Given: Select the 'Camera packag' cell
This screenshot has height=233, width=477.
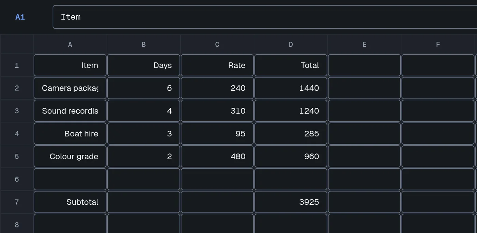Looking at the screenshot, I should click(x=70, y=88).
